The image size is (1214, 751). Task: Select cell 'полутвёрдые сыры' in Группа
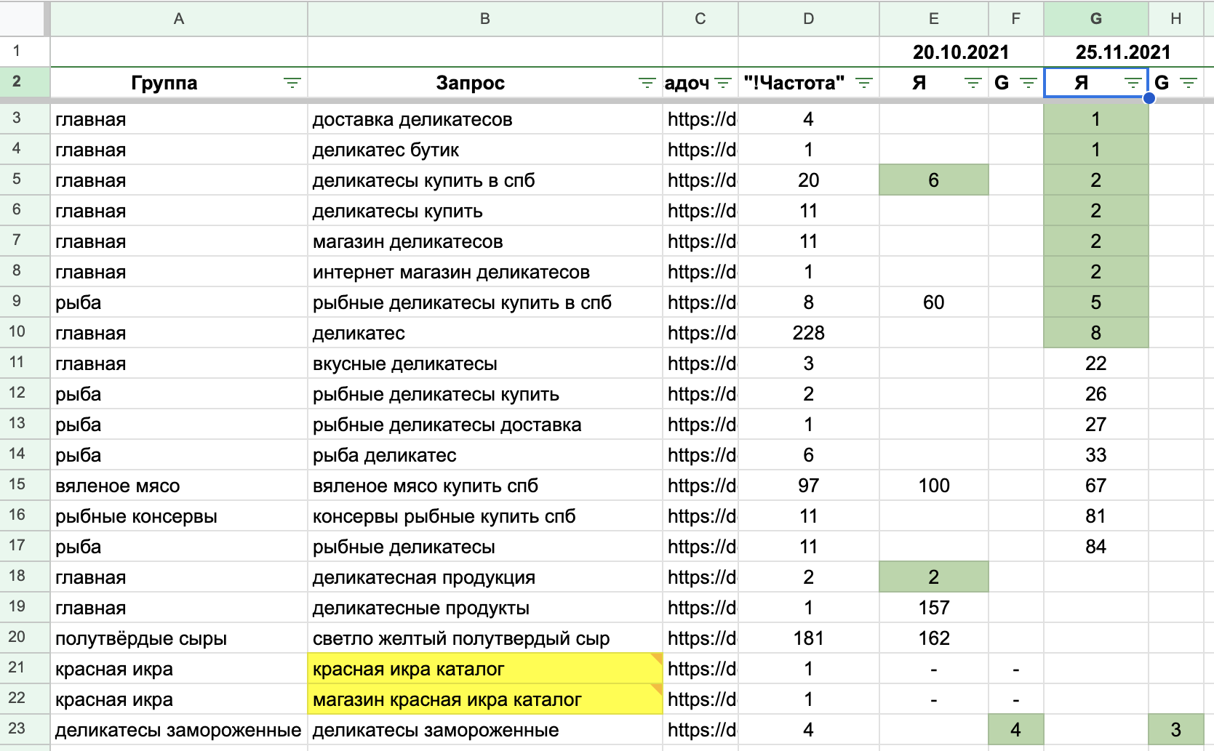click(179, 638)
